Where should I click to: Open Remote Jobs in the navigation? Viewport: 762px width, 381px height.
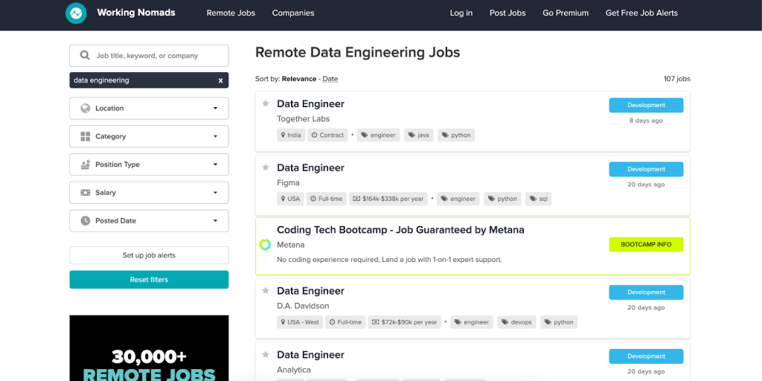(231, 13)
